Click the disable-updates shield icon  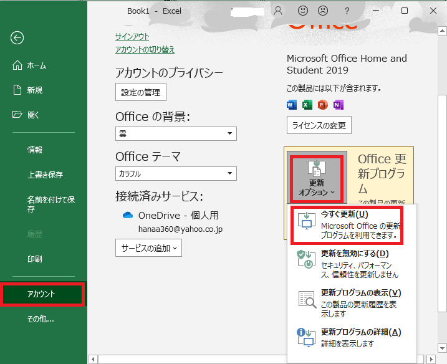[x=306, y=259]
